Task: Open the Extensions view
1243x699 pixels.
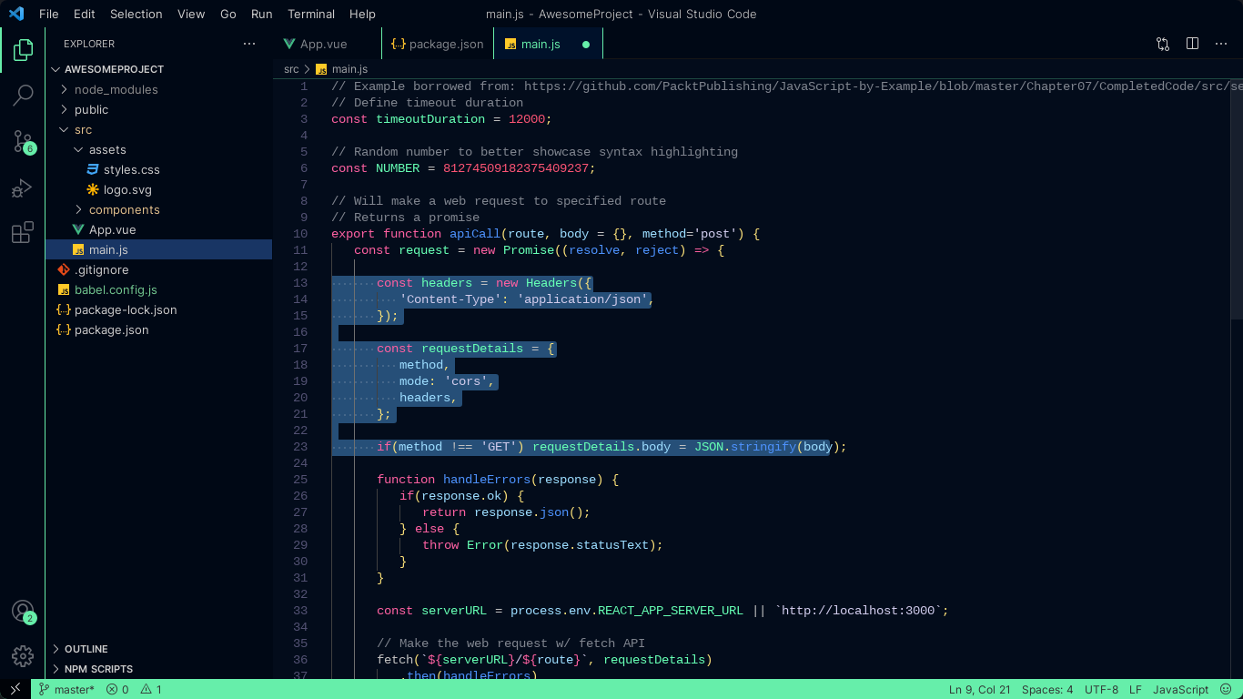Action: tap(22, 233)
